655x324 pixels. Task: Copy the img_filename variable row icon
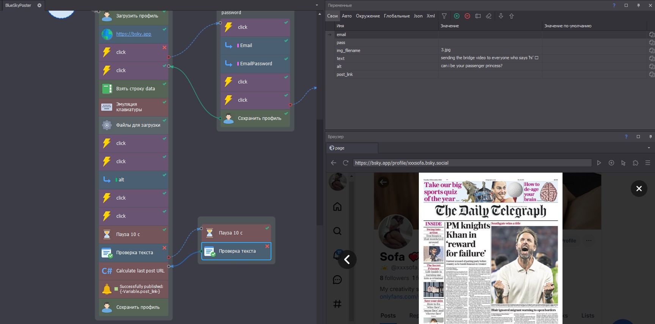coord(652,50)
